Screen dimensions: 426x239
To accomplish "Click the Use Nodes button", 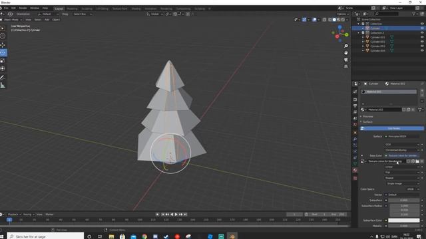I will pos(392,128).
